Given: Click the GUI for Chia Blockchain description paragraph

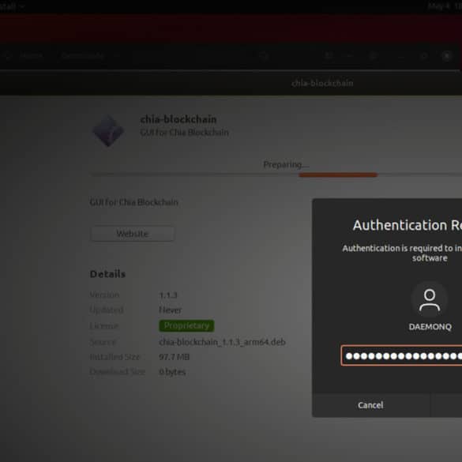Looking at the screenshot, I should tap(133, 202).
